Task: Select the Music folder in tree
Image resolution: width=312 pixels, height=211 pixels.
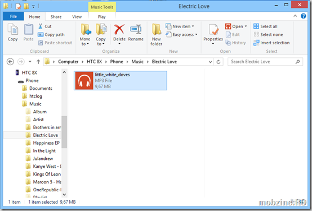Action: [35, 104]
